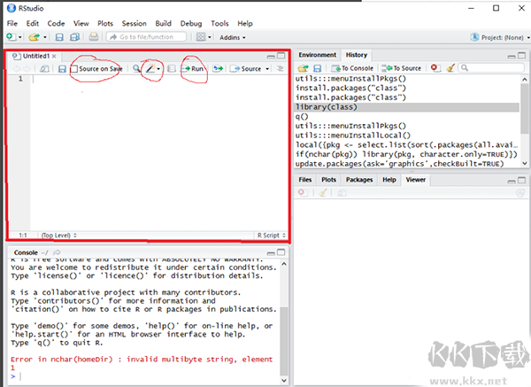This screenshot has width=531, height=387.
Task: Switch to the Viewer tab
Action: (416, 180)
